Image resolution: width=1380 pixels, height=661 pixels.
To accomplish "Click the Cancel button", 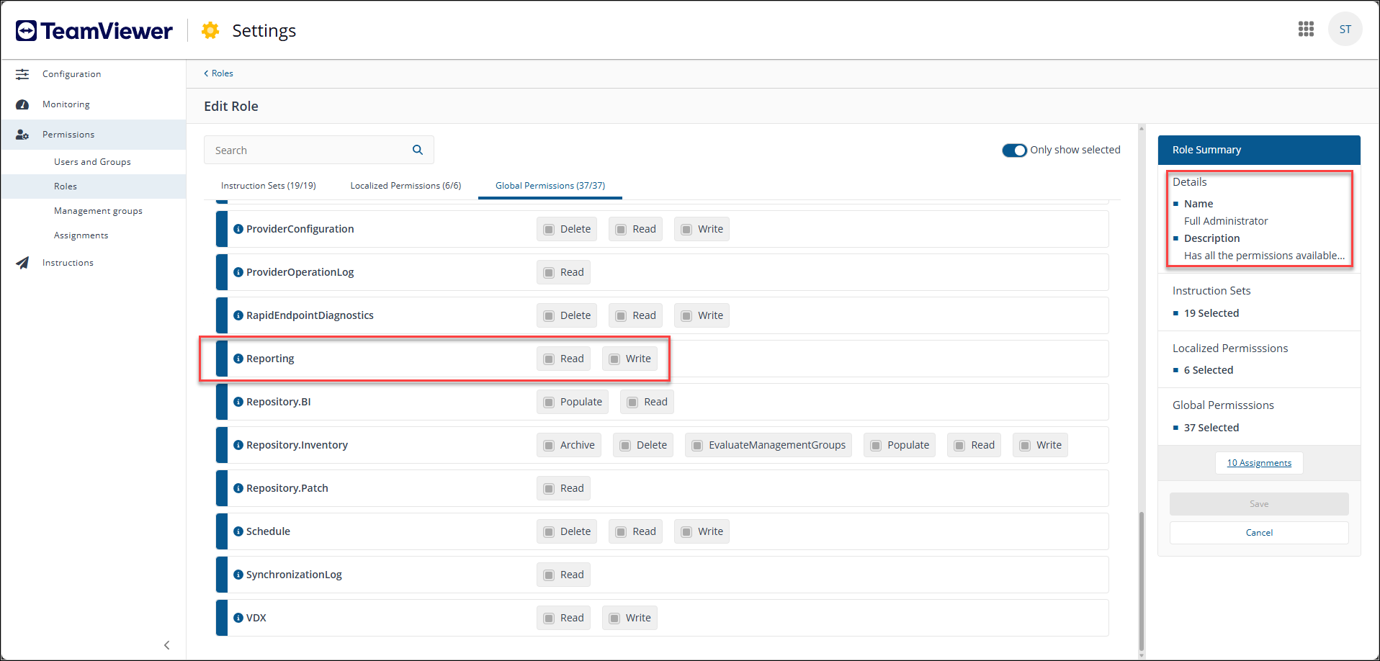I will [x=1259, y=533].
